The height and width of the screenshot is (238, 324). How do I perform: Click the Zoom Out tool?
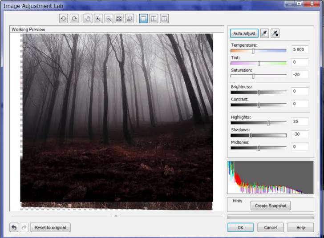click(x=109, y=19)
